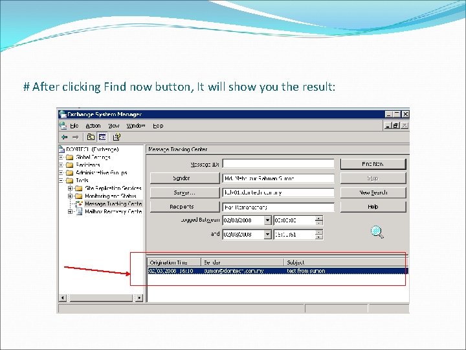Select the DOMTECH (Exchange) root node
Screen dimensions: 466x350
(93, 149)
